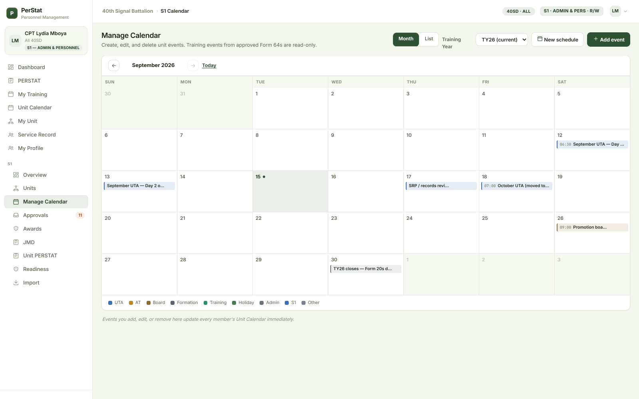The width and height of the screenshot is (639, 399).
Task: Open My Training calendar icon
Action: [x=11, y=94]
